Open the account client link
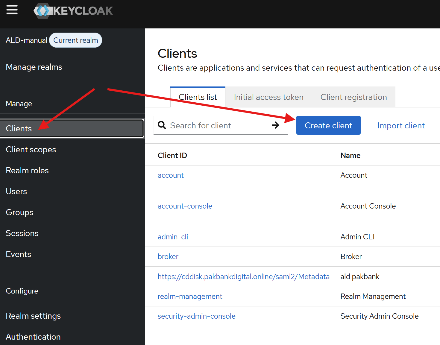The image size is (440, 345). 171,175
